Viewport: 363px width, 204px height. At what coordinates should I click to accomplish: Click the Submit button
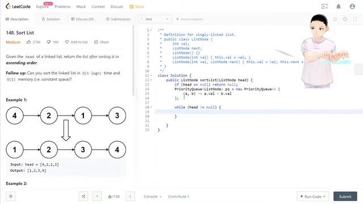click(345, 197)
